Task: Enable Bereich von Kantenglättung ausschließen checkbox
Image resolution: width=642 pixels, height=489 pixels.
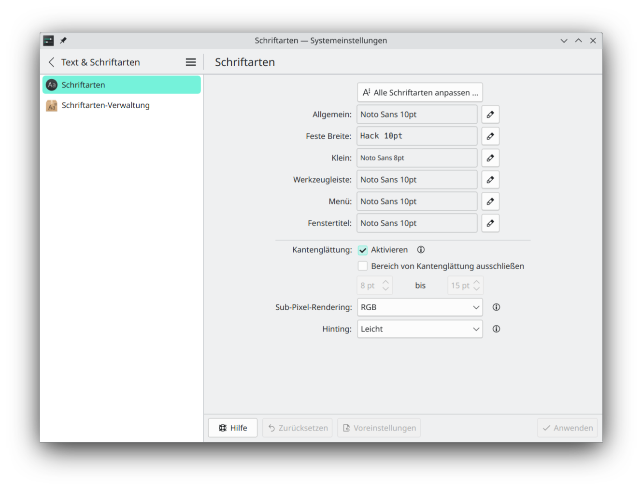Action: (363, 266)
